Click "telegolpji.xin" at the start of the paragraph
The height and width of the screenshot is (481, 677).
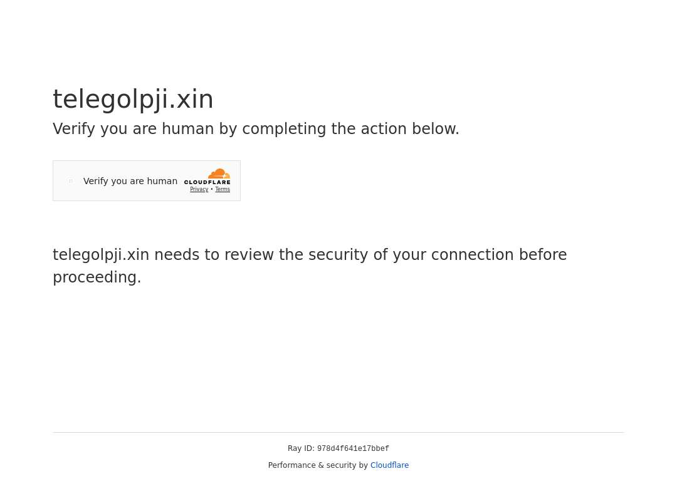pos(101,255)
